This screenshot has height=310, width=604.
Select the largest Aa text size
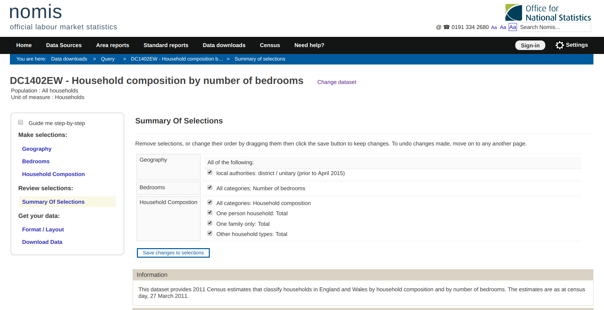pos(513,27)
